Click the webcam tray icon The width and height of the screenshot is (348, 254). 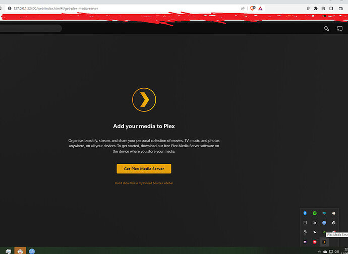click(x=305, y=232)
